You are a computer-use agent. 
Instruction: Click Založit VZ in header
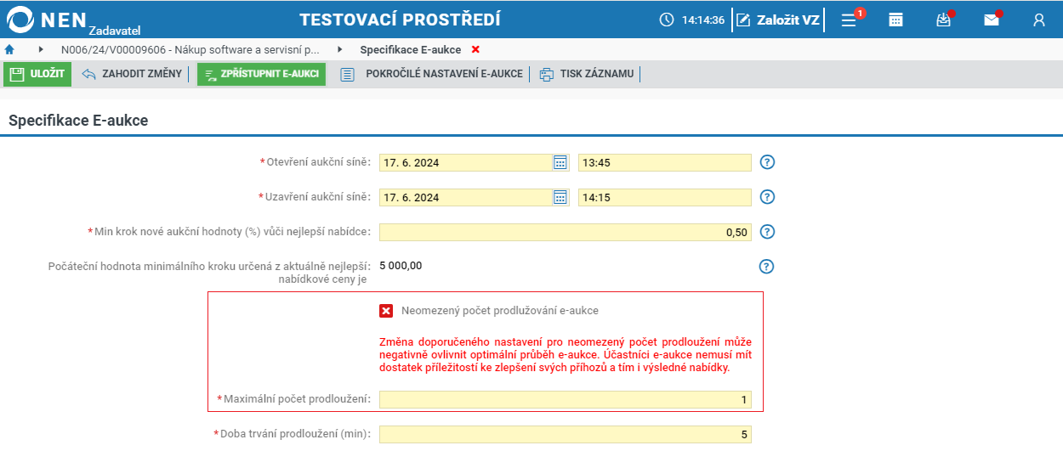(778, 20)
